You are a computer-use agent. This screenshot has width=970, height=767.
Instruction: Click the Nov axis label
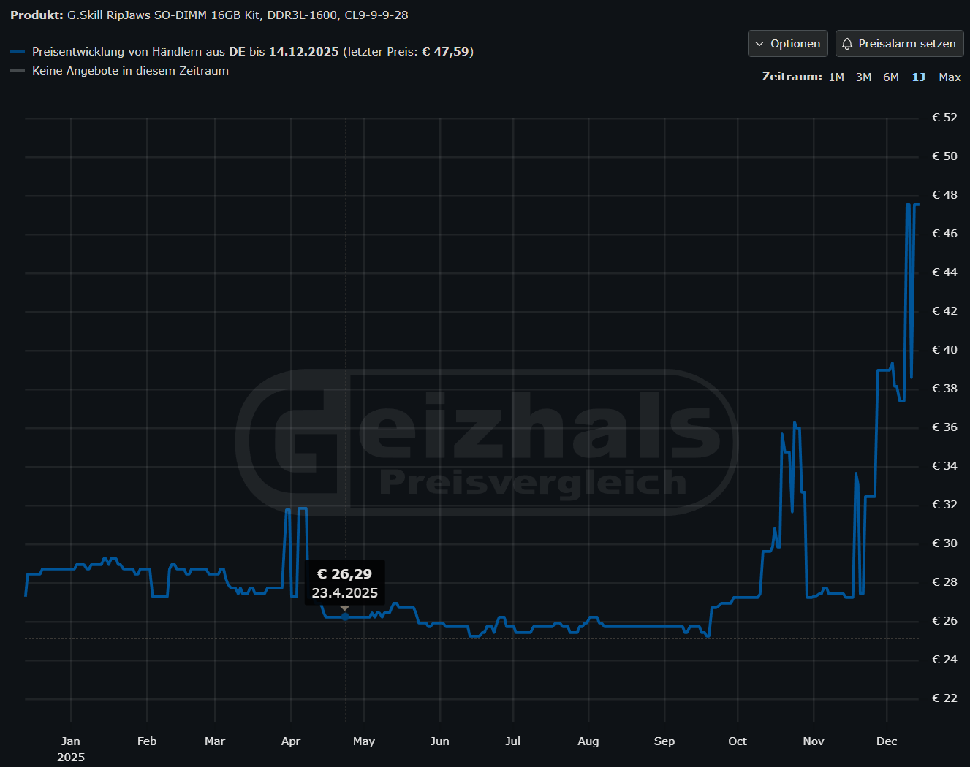coord(814,741)
